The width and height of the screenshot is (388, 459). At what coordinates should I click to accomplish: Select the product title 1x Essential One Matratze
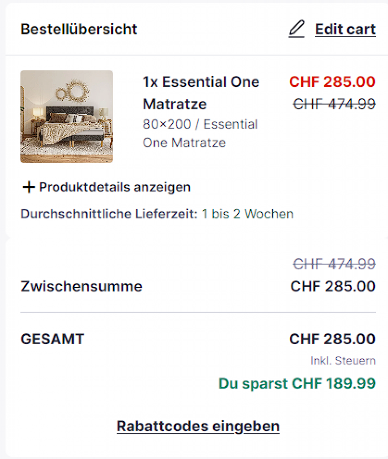[201, 93]
